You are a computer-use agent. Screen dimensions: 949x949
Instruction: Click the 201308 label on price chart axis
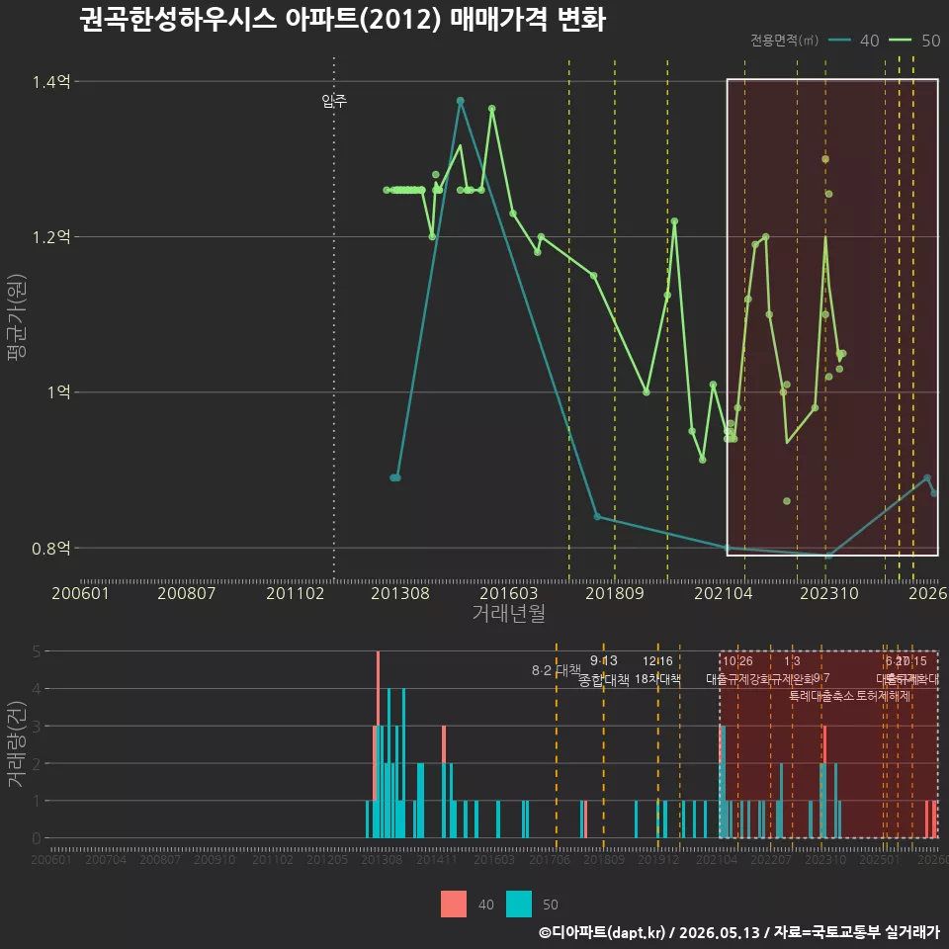pyautogui.click(x=400, y=593)
